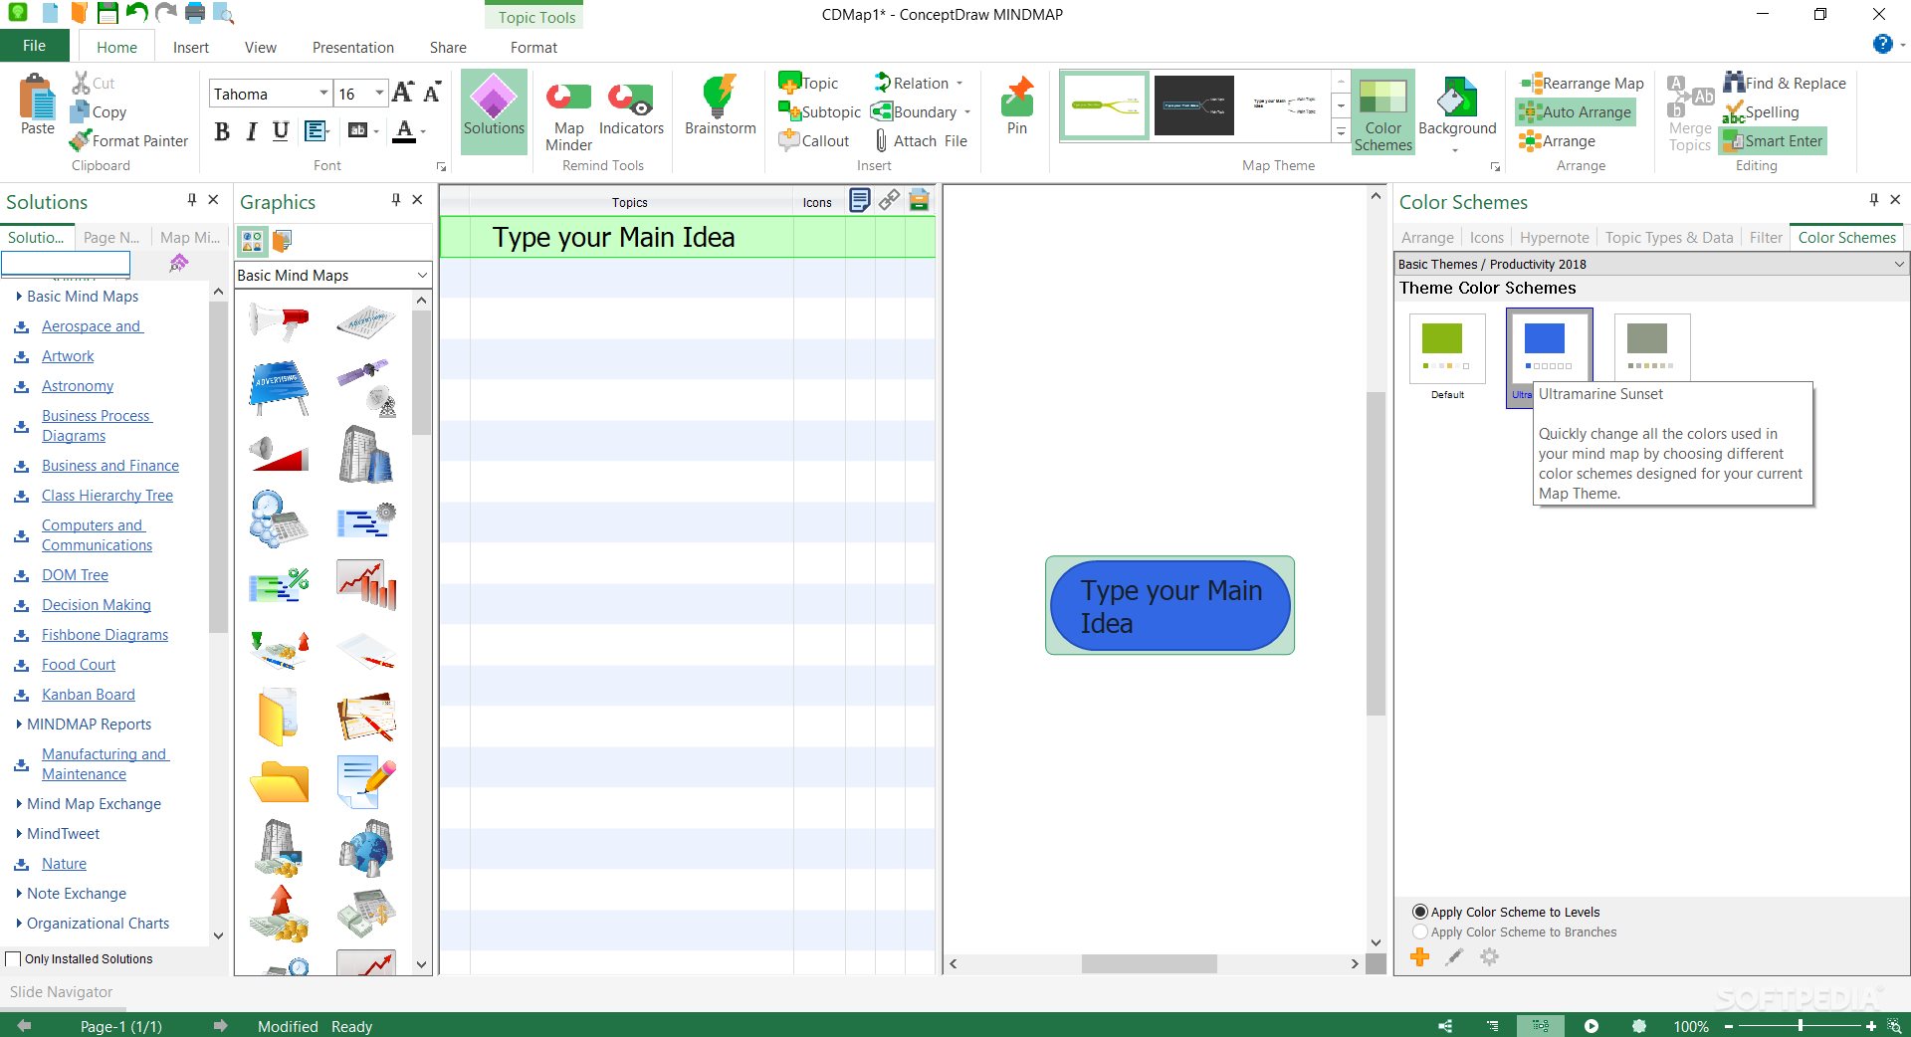The width and height of the screenshot is (1911, 1037).
Task: Open the Business and Finance link
Action: (x=110, y=466)
